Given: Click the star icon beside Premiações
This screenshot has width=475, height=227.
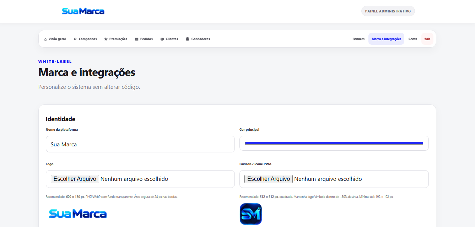Looking at the screenshot, I should [106, 39].
